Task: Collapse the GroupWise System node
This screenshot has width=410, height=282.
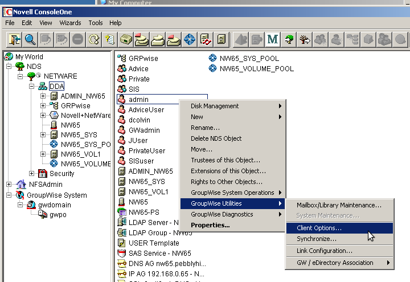Action: tap(9, 195)
